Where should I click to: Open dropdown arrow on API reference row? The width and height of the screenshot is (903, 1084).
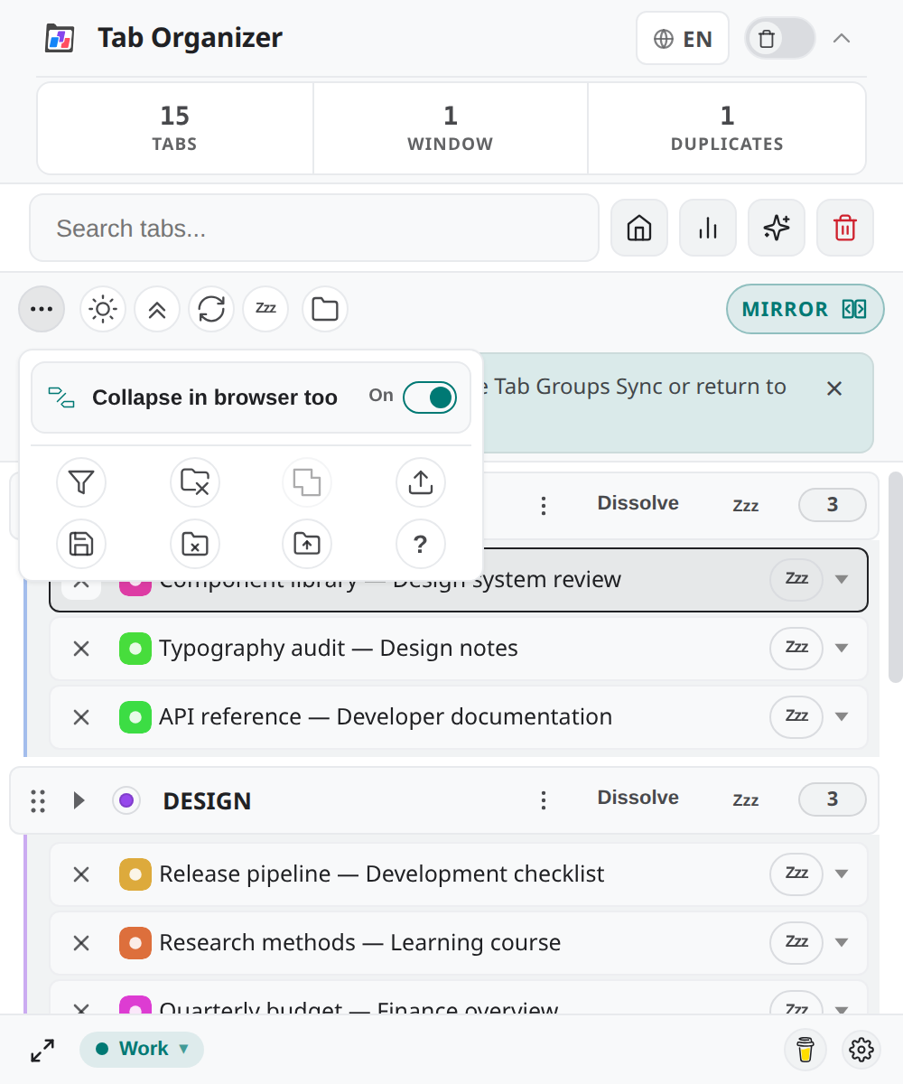point(842,716)
